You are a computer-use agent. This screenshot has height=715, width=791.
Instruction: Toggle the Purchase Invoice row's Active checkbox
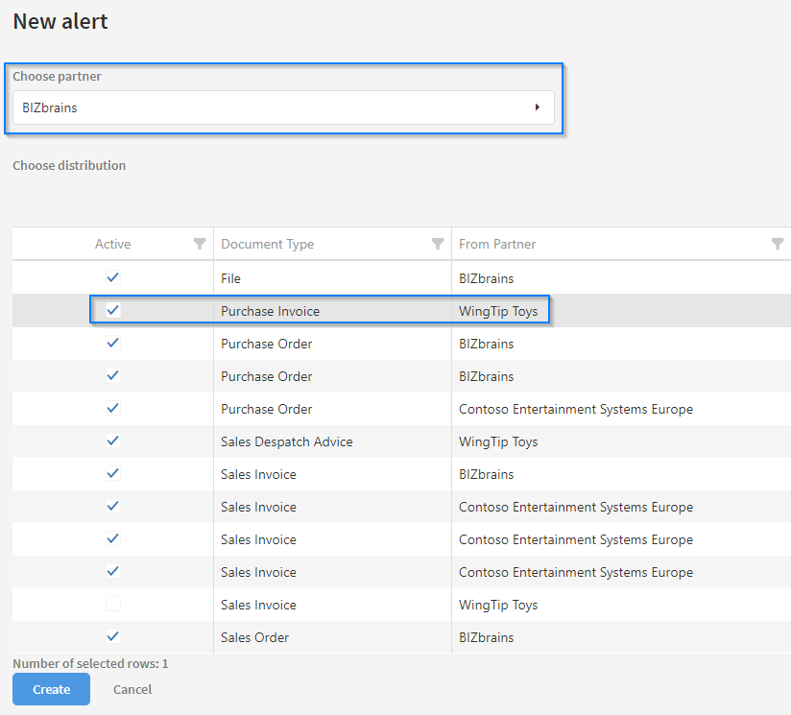[113, 310]
